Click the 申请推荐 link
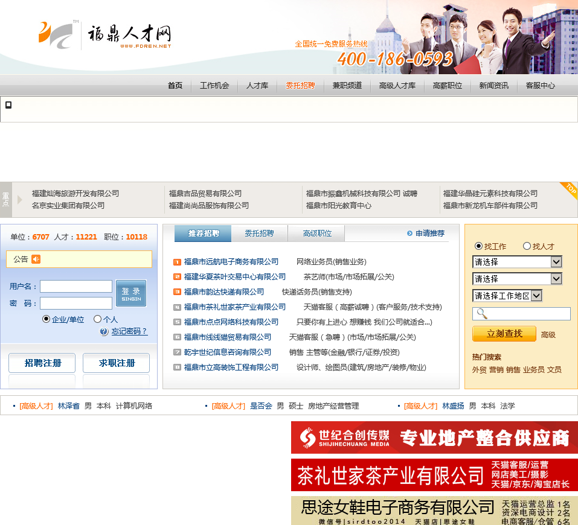 pos(430,233)
